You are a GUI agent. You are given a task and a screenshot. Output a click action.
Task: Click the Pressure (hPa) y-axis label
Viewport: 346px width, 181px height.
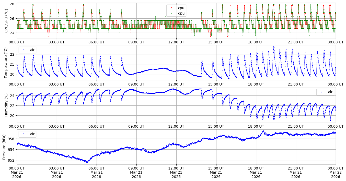click(x=4, y=147)
